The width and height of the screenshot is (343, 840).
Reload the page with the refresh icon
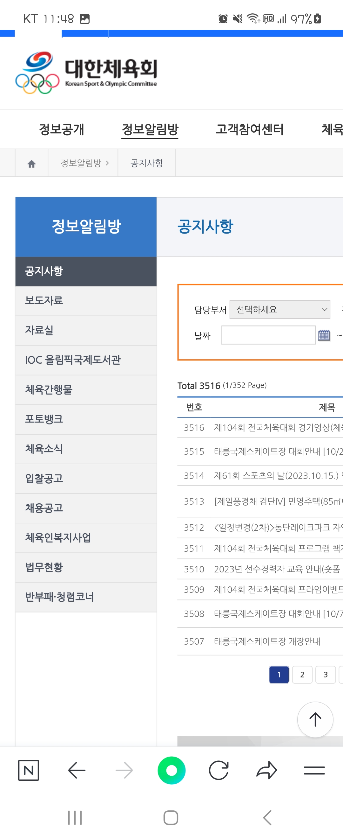tap(219, 770)
